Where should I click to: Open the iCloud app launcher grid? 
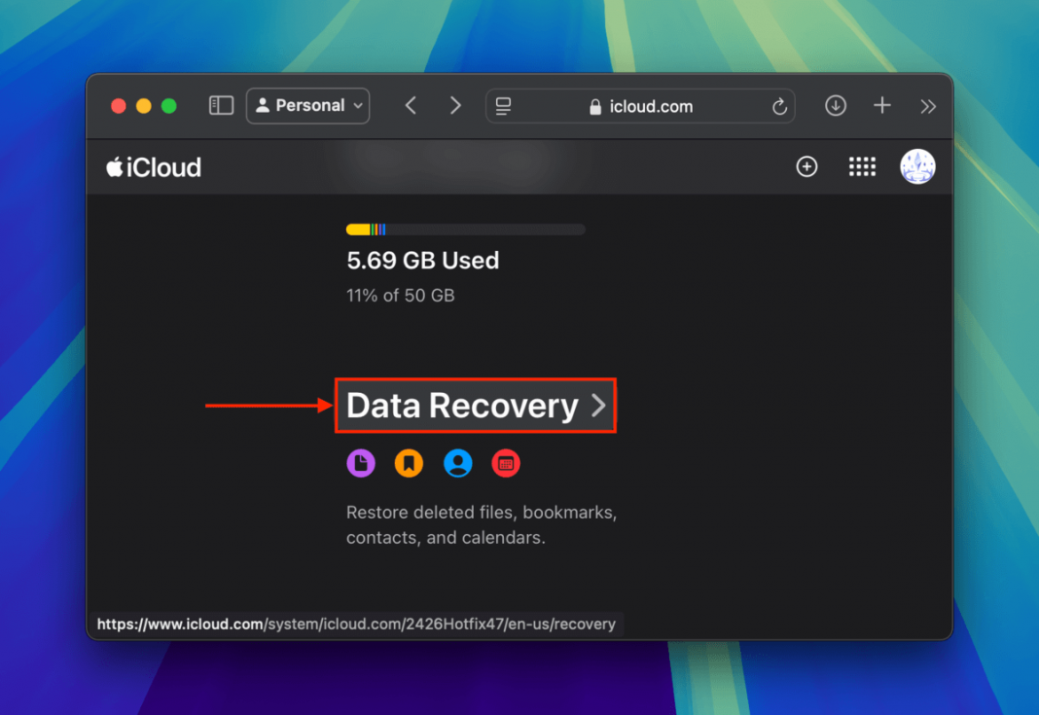[x=862, y=166]
